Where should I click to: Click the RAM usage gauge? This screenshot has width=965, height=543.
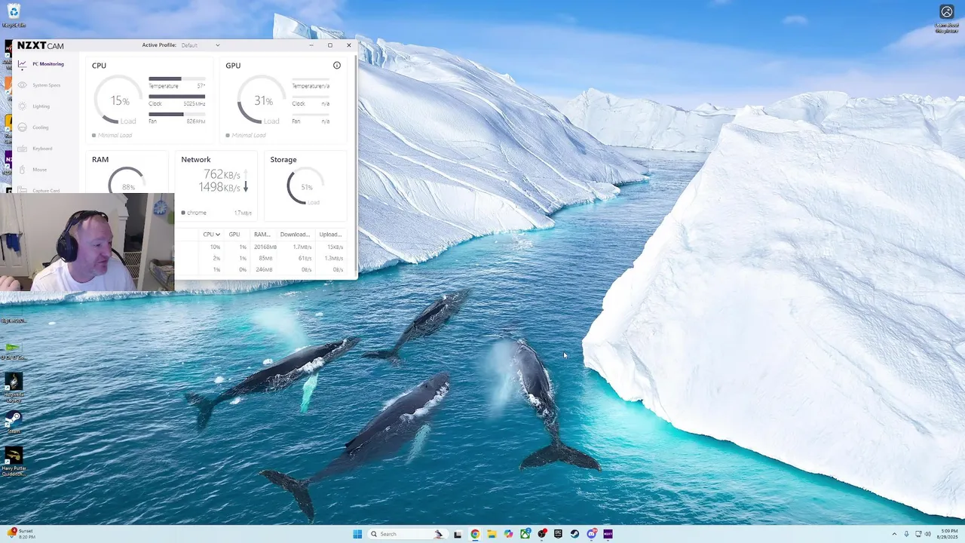(x=127, y=180)
